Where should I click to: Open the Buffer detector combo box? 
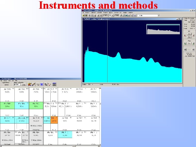(149, 16)
